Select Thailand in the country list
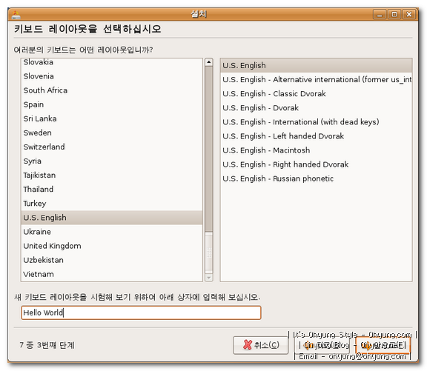427x371 pixels. (x=112, y=190)
